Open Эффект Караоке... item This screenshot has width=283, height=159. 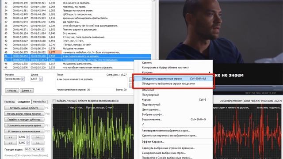(153, 142)
